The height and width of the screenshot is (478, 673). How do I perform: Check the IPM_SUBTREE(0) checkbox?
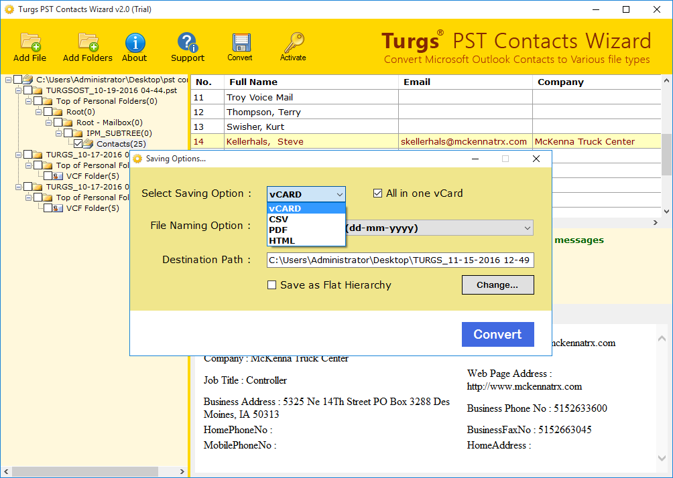pos(68,133)
